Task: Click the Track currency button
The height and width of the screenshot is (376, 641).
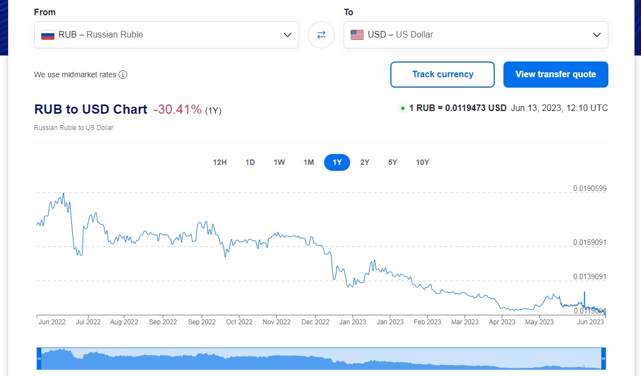Action: [x=443, y=75]
